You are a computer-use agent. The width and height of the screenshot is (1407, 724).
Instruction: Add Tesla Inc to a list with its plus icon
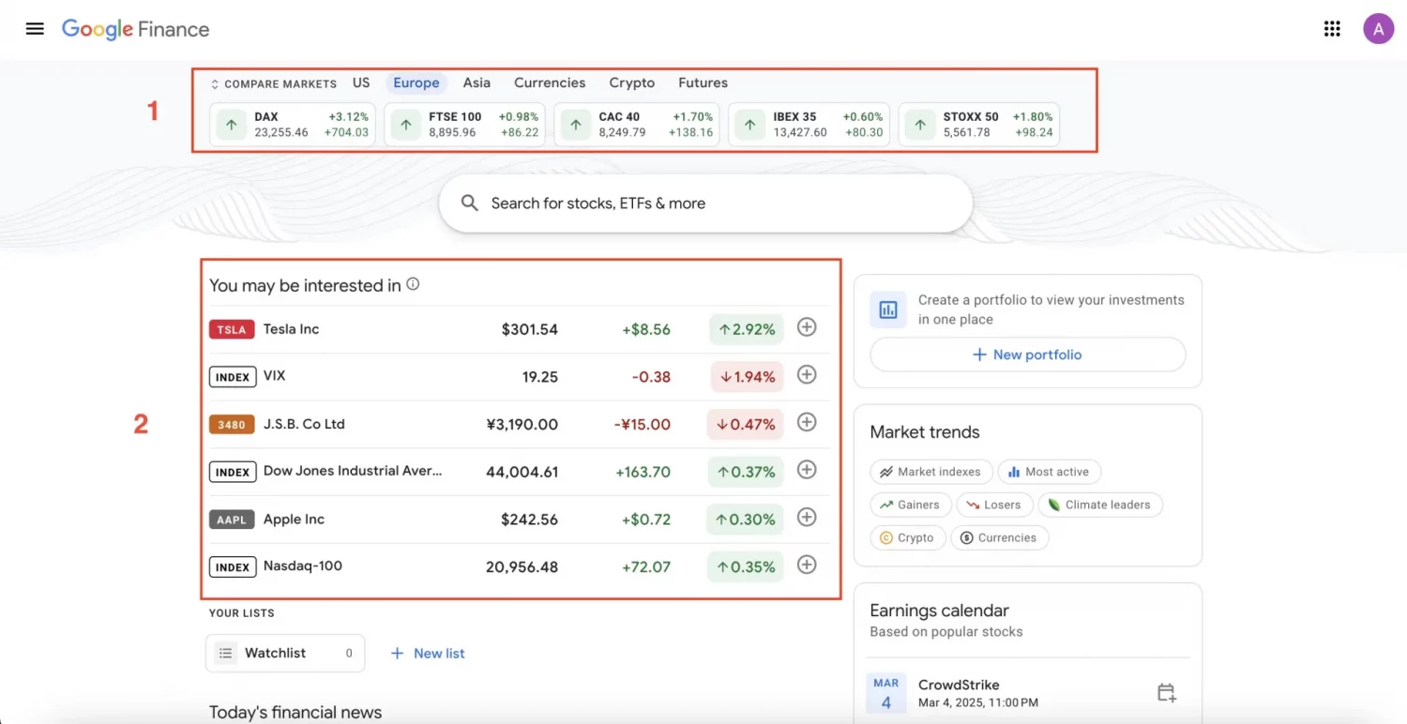click(807, 327)
